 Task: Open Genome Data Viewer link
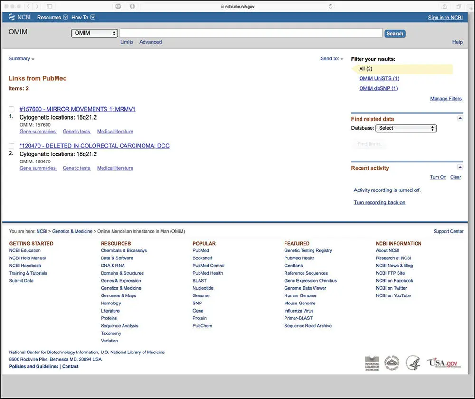pyautogui.click(x=305, y=288)
